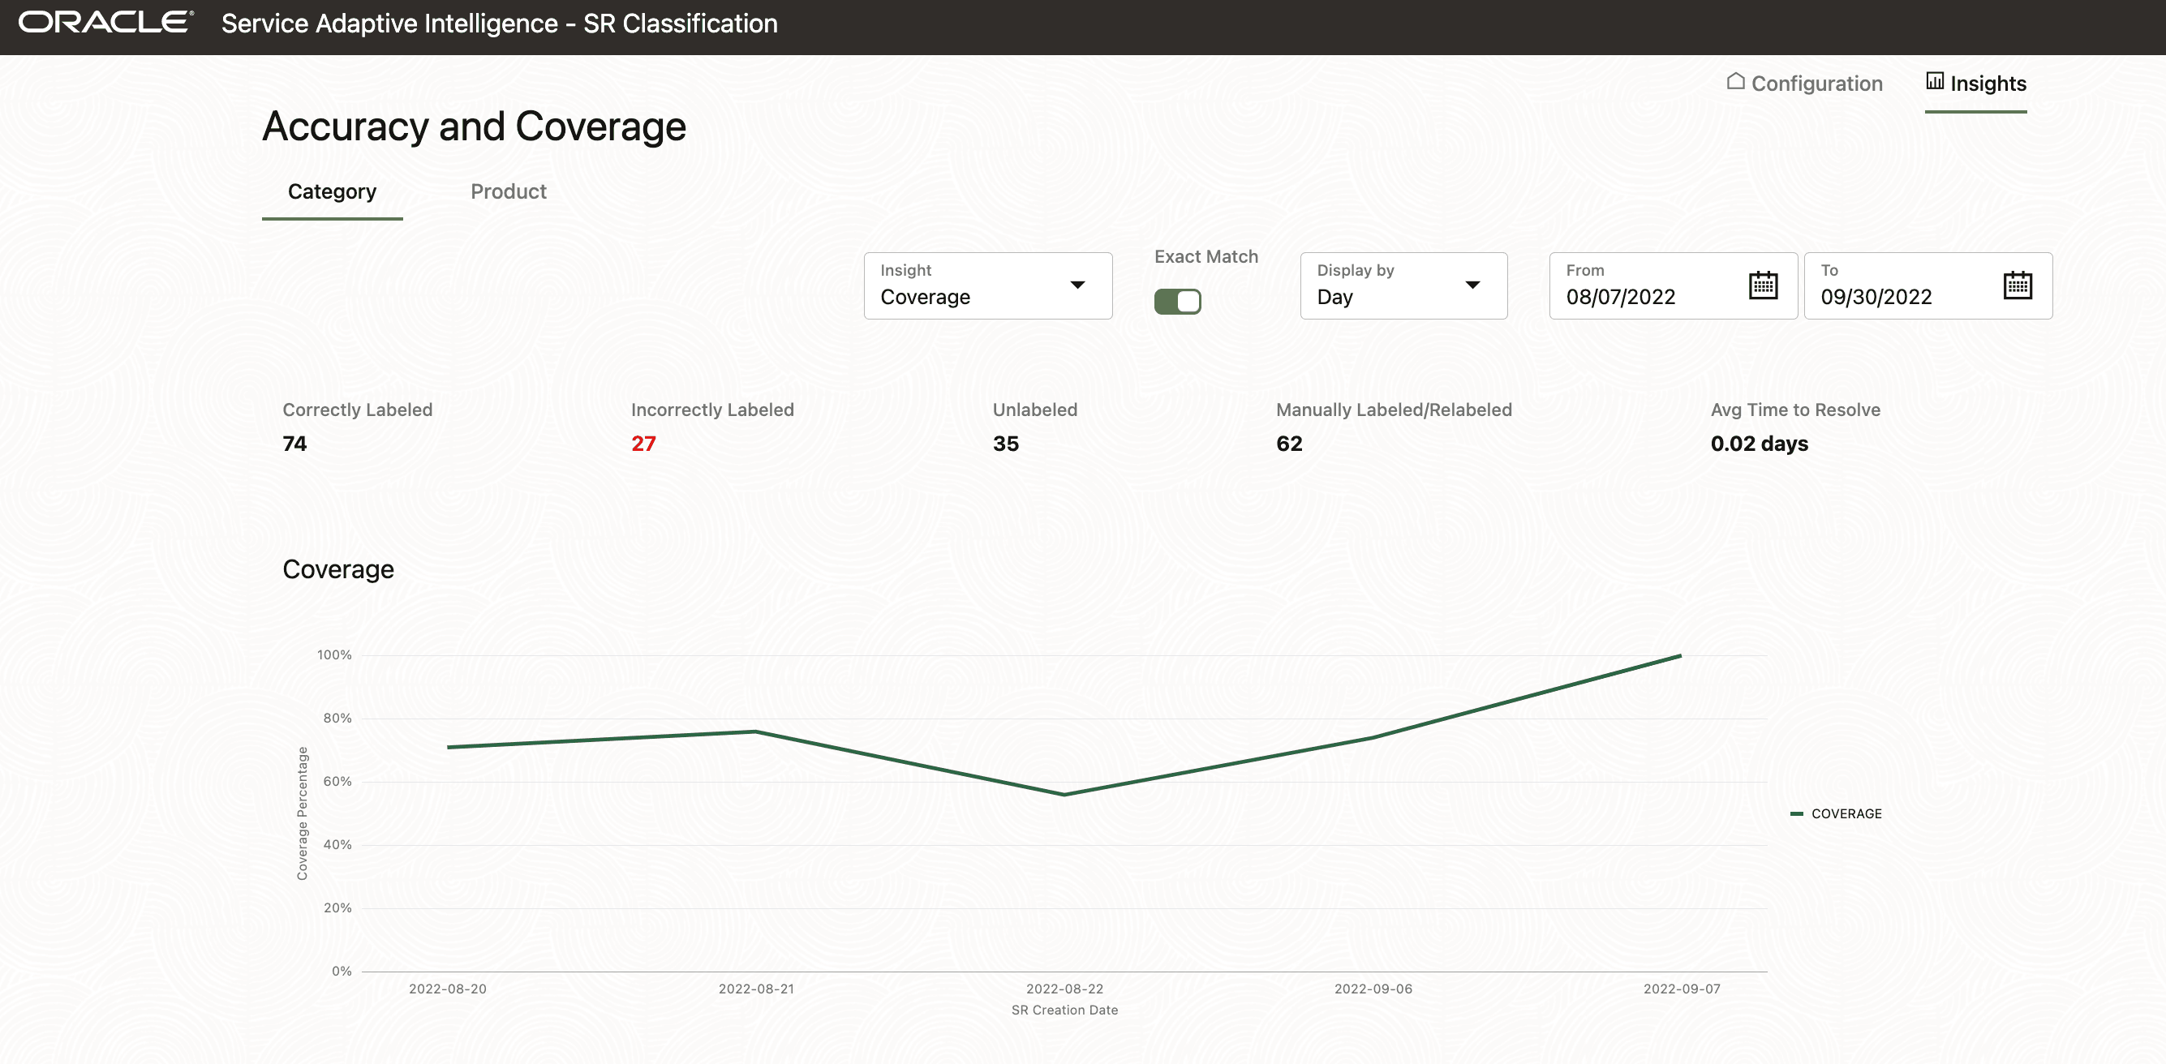Viewport: 2166px width, 1064px height.
Task: Switch to the Product tab
Action: [x=508, y=191]
